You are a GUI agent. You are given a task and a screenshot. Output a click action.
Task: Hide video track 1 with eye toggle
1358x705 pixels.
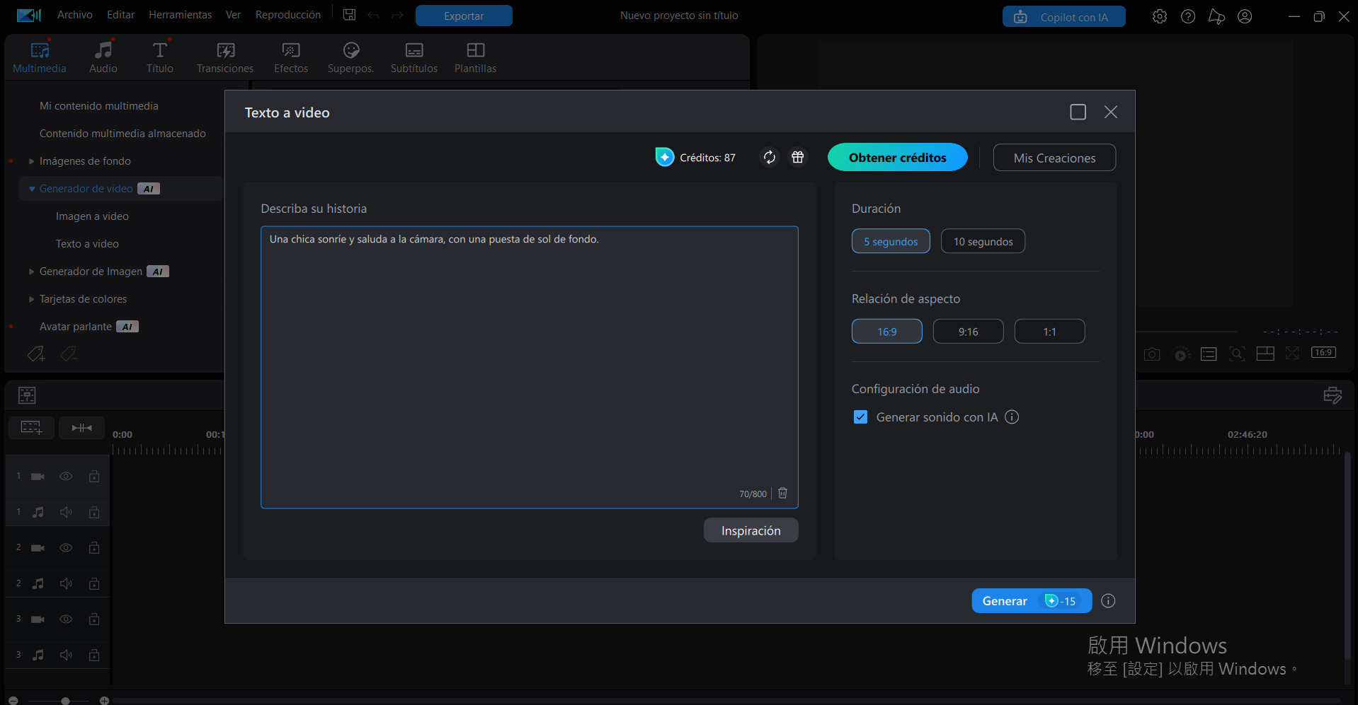(66, 477)
